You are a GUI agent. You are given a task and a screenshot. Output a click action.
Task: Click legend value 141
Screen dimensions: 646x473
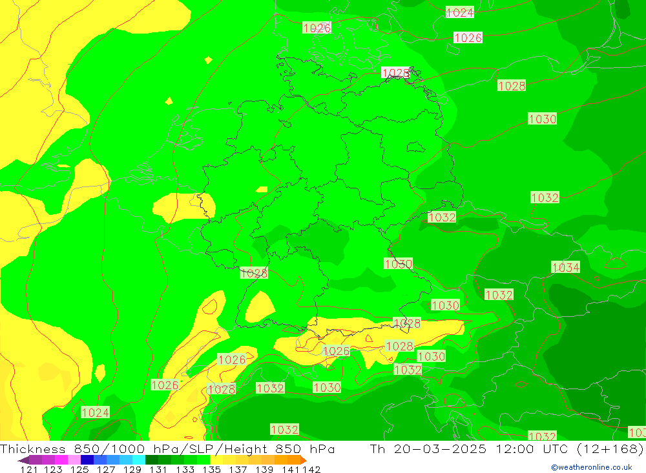[x=291, y=469]
